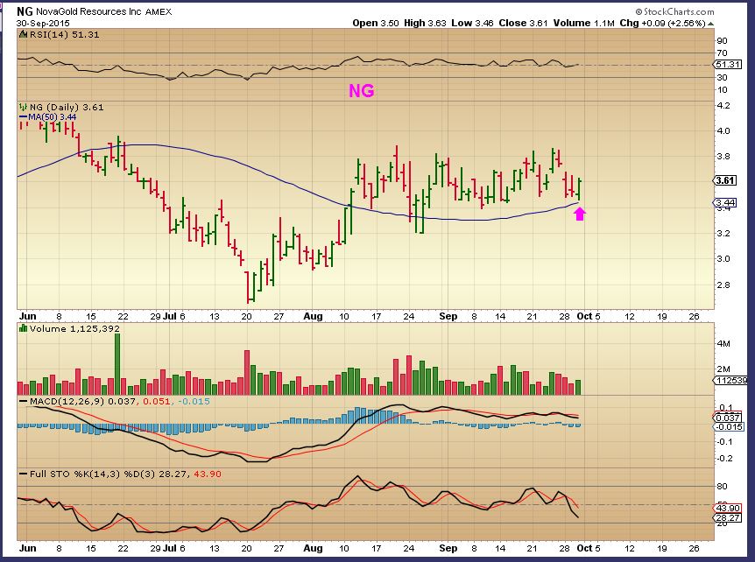The height and width of the screenshot is (562, 755).
Task: Click the 'MACD(12,26,9) 0.037' label
Action: click(x=82, y=401)
